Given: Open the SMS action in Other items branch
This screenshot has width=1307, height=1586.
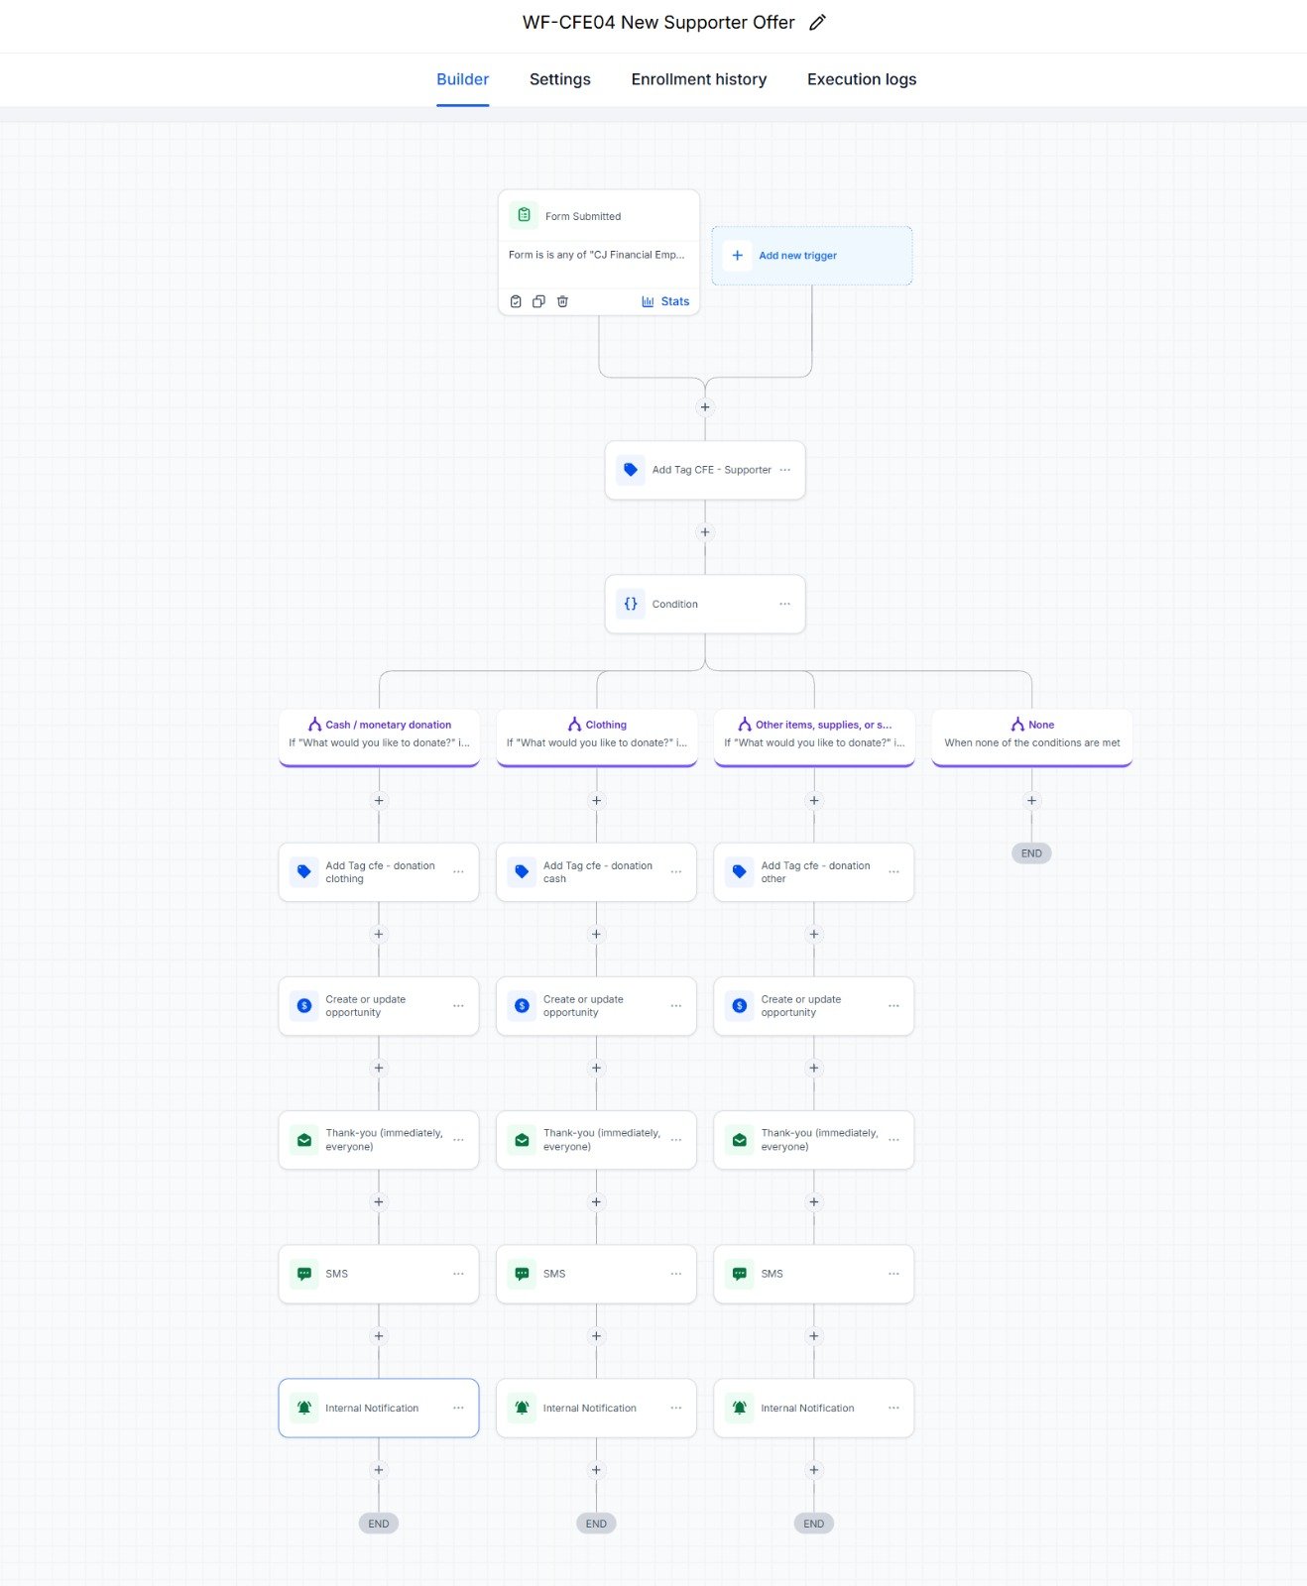Looking at the screenshot, I should pyautogui.click(x=814, y=1274).
